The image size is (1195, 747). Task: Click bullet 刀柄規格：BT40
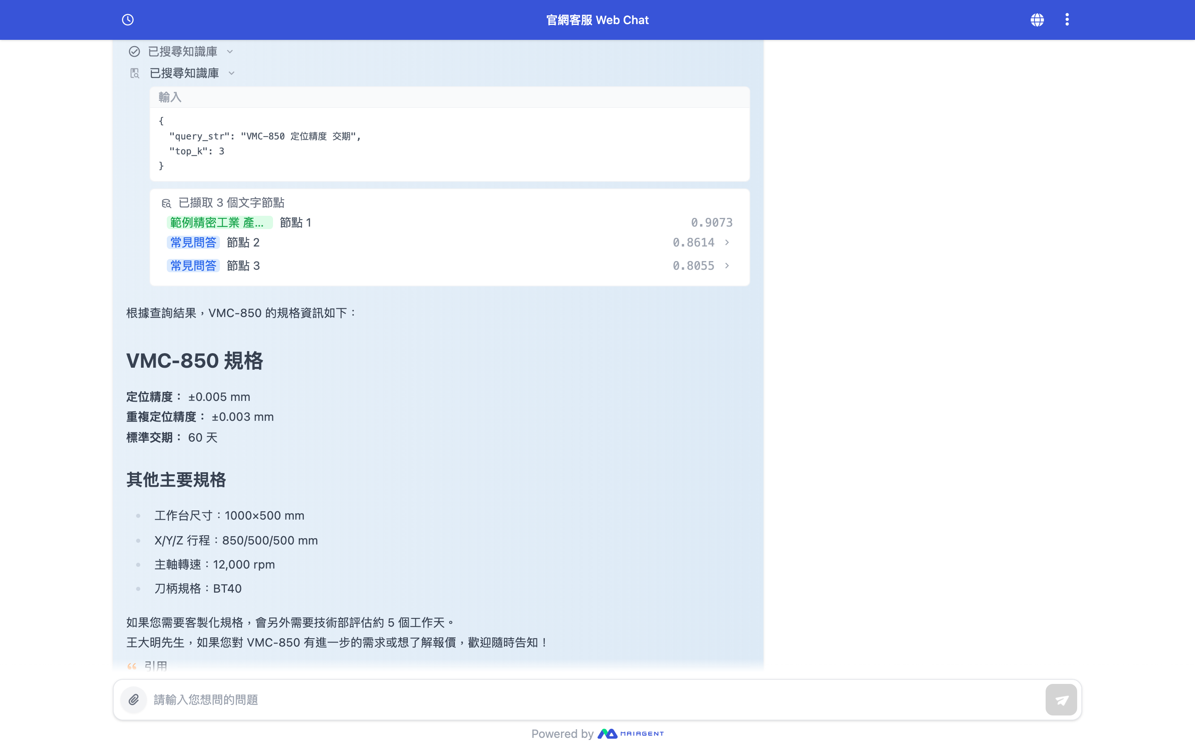click(x=198, y=588)
